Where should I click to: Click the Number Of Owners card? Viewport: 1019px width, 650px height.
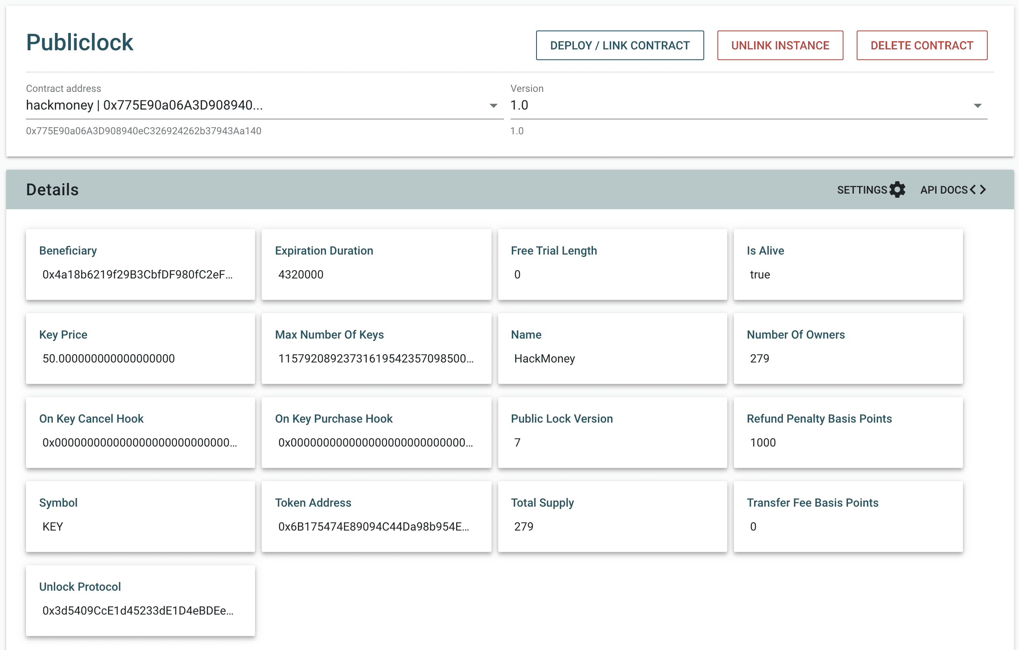pyautogui.click(x=848, y=348)
